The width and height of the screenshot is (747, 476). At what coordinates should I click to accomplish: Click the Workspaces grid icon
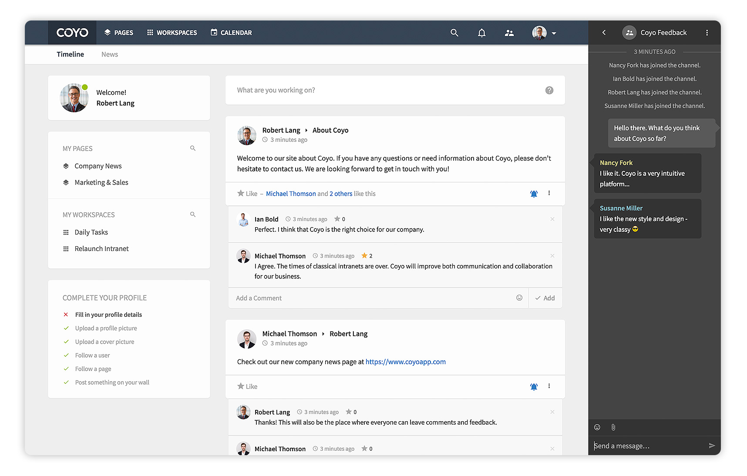(x=150, y=32)
